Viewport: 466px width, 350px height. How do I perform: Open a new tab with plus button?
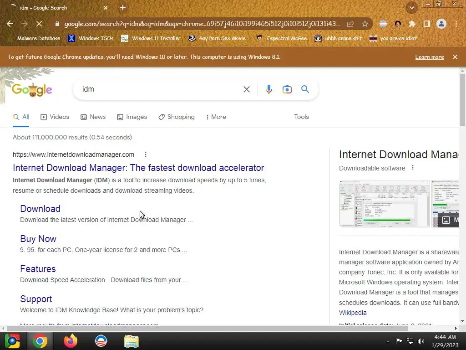123,8
